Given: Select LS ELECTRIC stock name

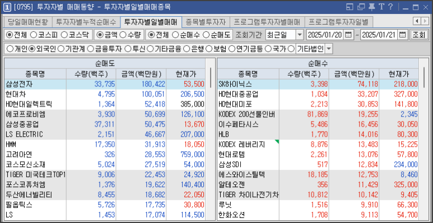Looking at the screenshot, I should [24, 134].
